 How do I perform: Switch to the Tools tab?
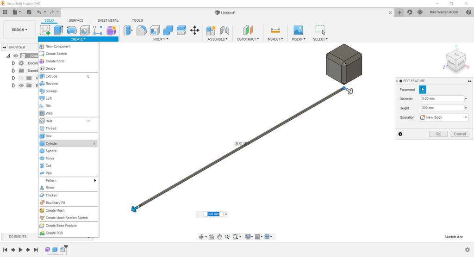coord(137,20)
